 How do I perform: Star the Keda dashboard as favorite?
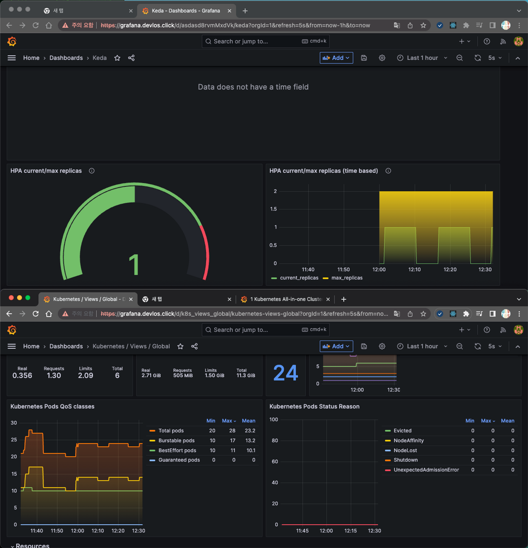click(x=117, y=58)
